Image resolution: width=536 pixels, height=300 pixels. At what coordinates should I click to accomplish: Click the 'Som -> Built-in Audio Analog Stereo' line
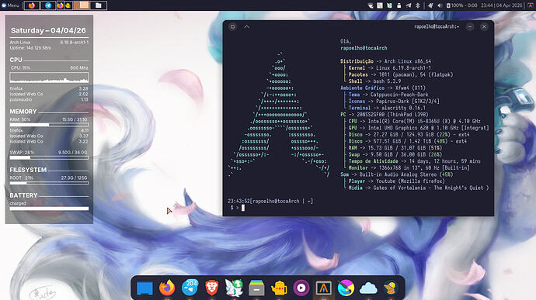(x=396, y=174)
